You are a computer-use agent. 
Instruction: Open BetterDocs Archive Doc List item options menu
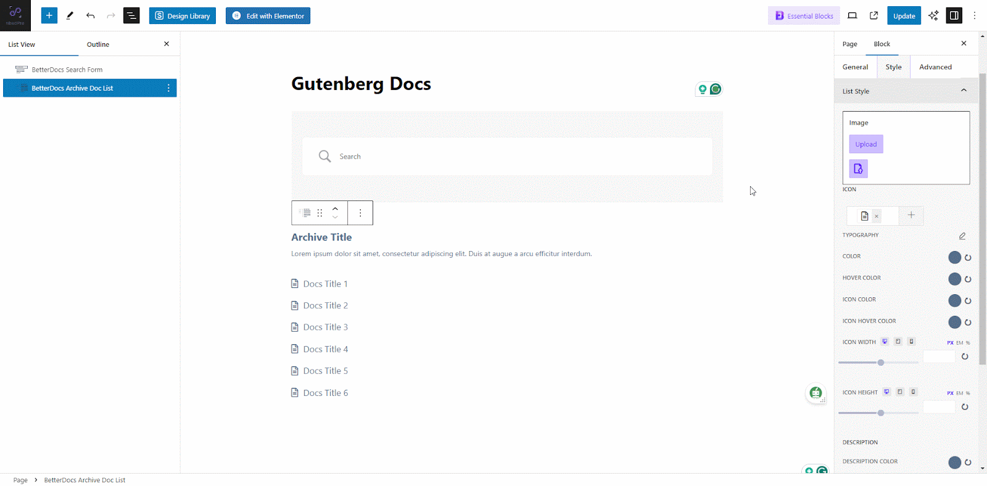[168, 88]
